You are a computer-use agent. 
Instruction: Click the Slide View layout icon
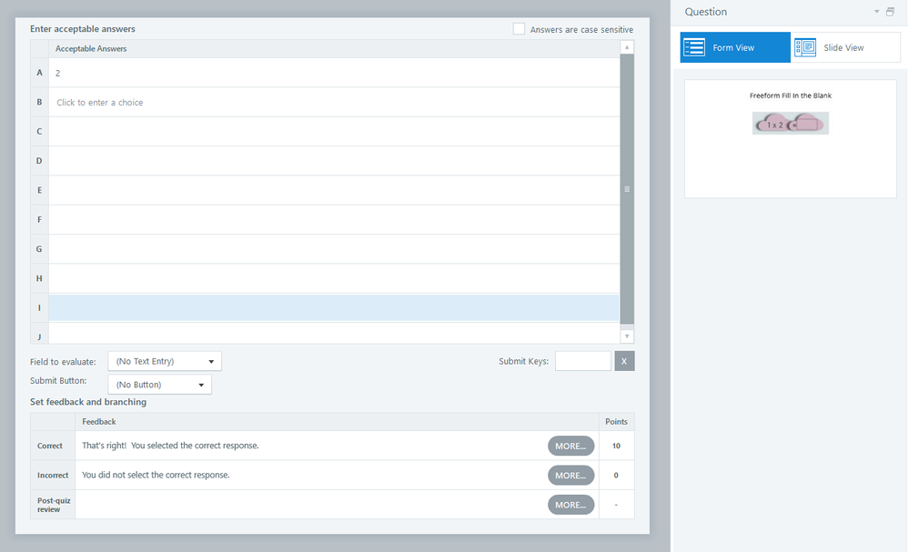tap(805, 47)
